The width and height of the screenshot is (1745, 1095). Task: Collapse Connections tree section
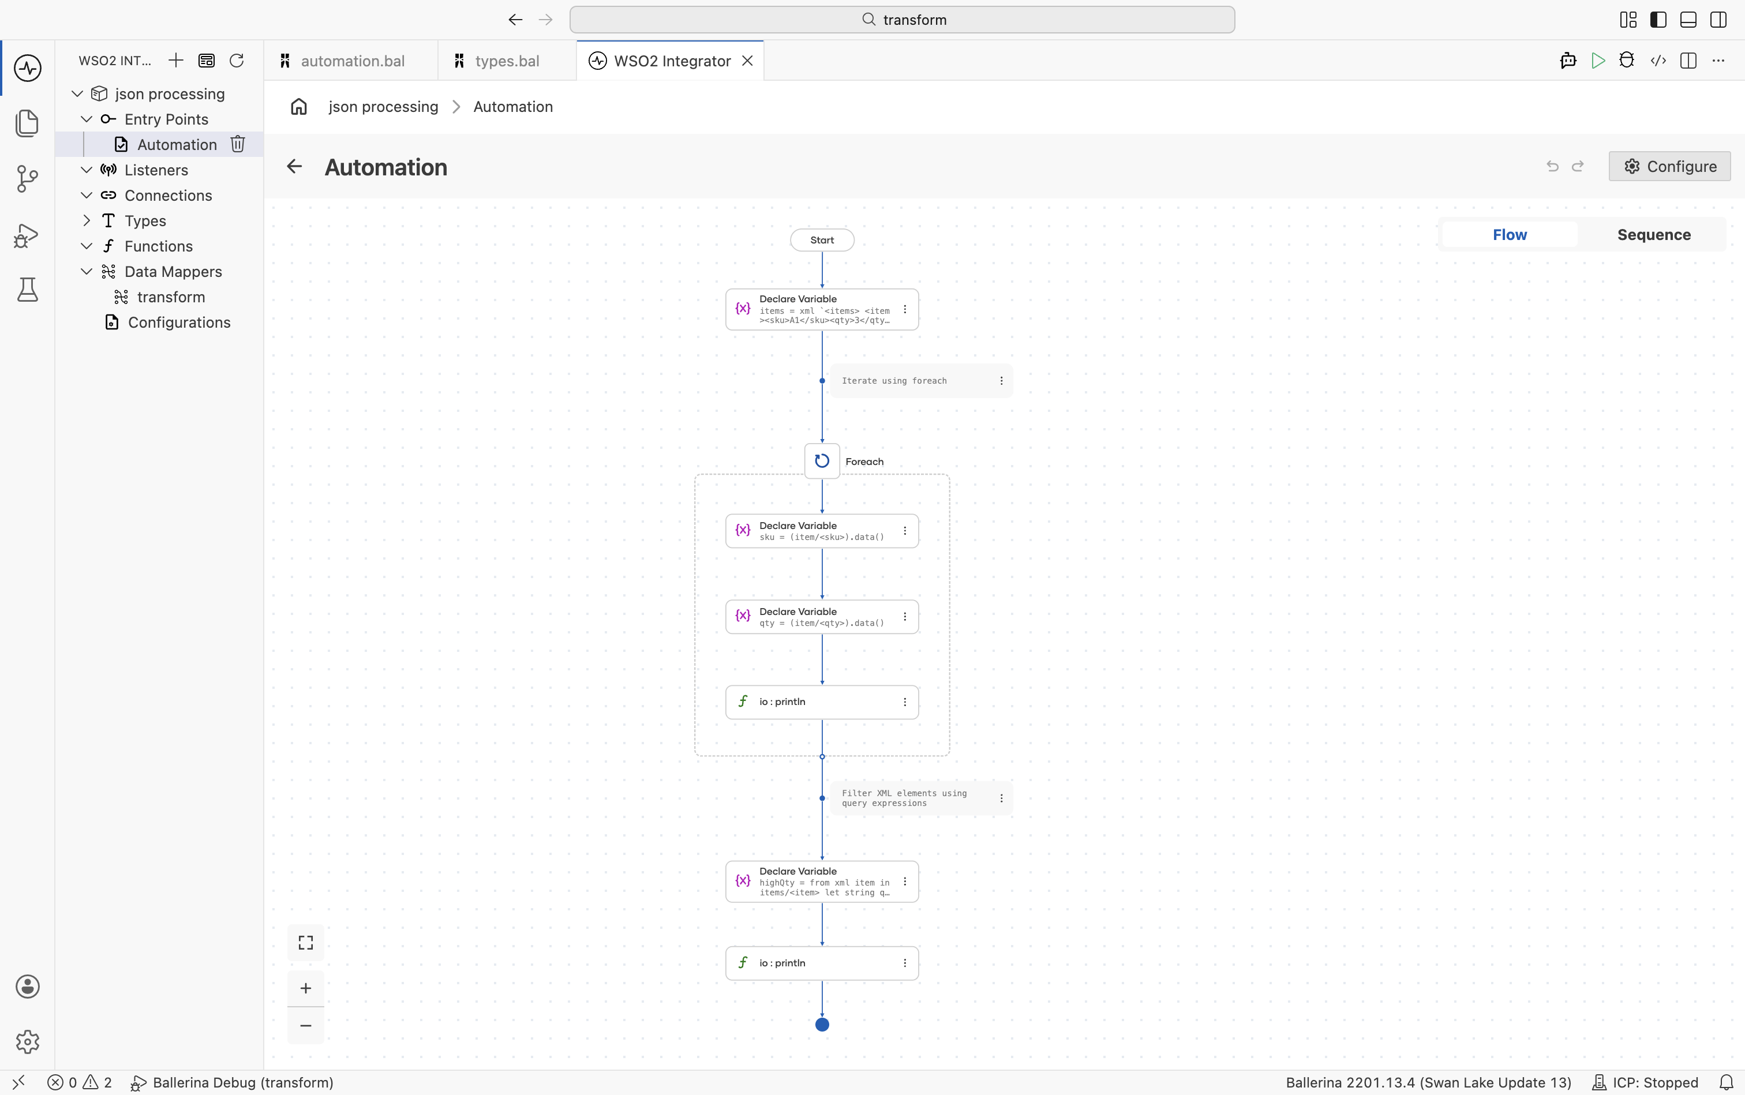(86, 195)
